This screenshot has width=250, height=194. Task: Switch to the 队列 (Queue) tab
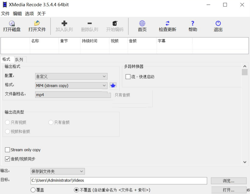(19, 59)
